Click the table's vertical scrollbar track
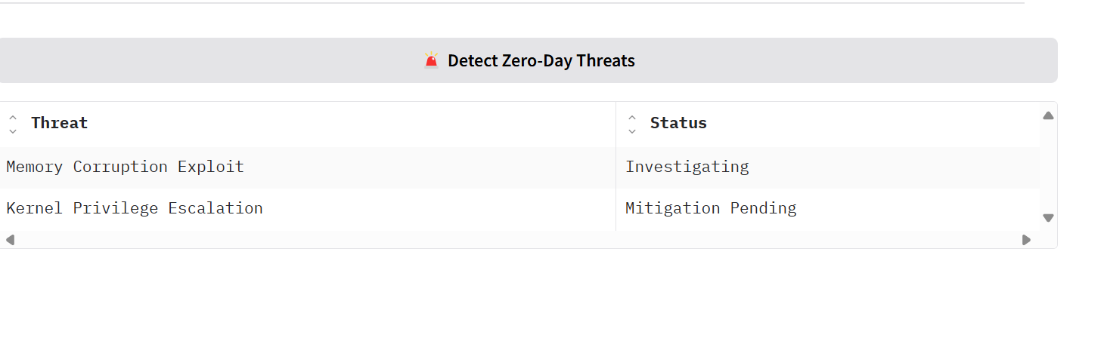This screenshot has height=344, width=1107. [1048, 167]
